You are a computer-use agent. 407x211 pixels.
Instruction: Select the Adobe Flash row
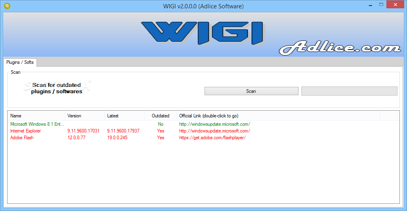click(x=203, y=138)
